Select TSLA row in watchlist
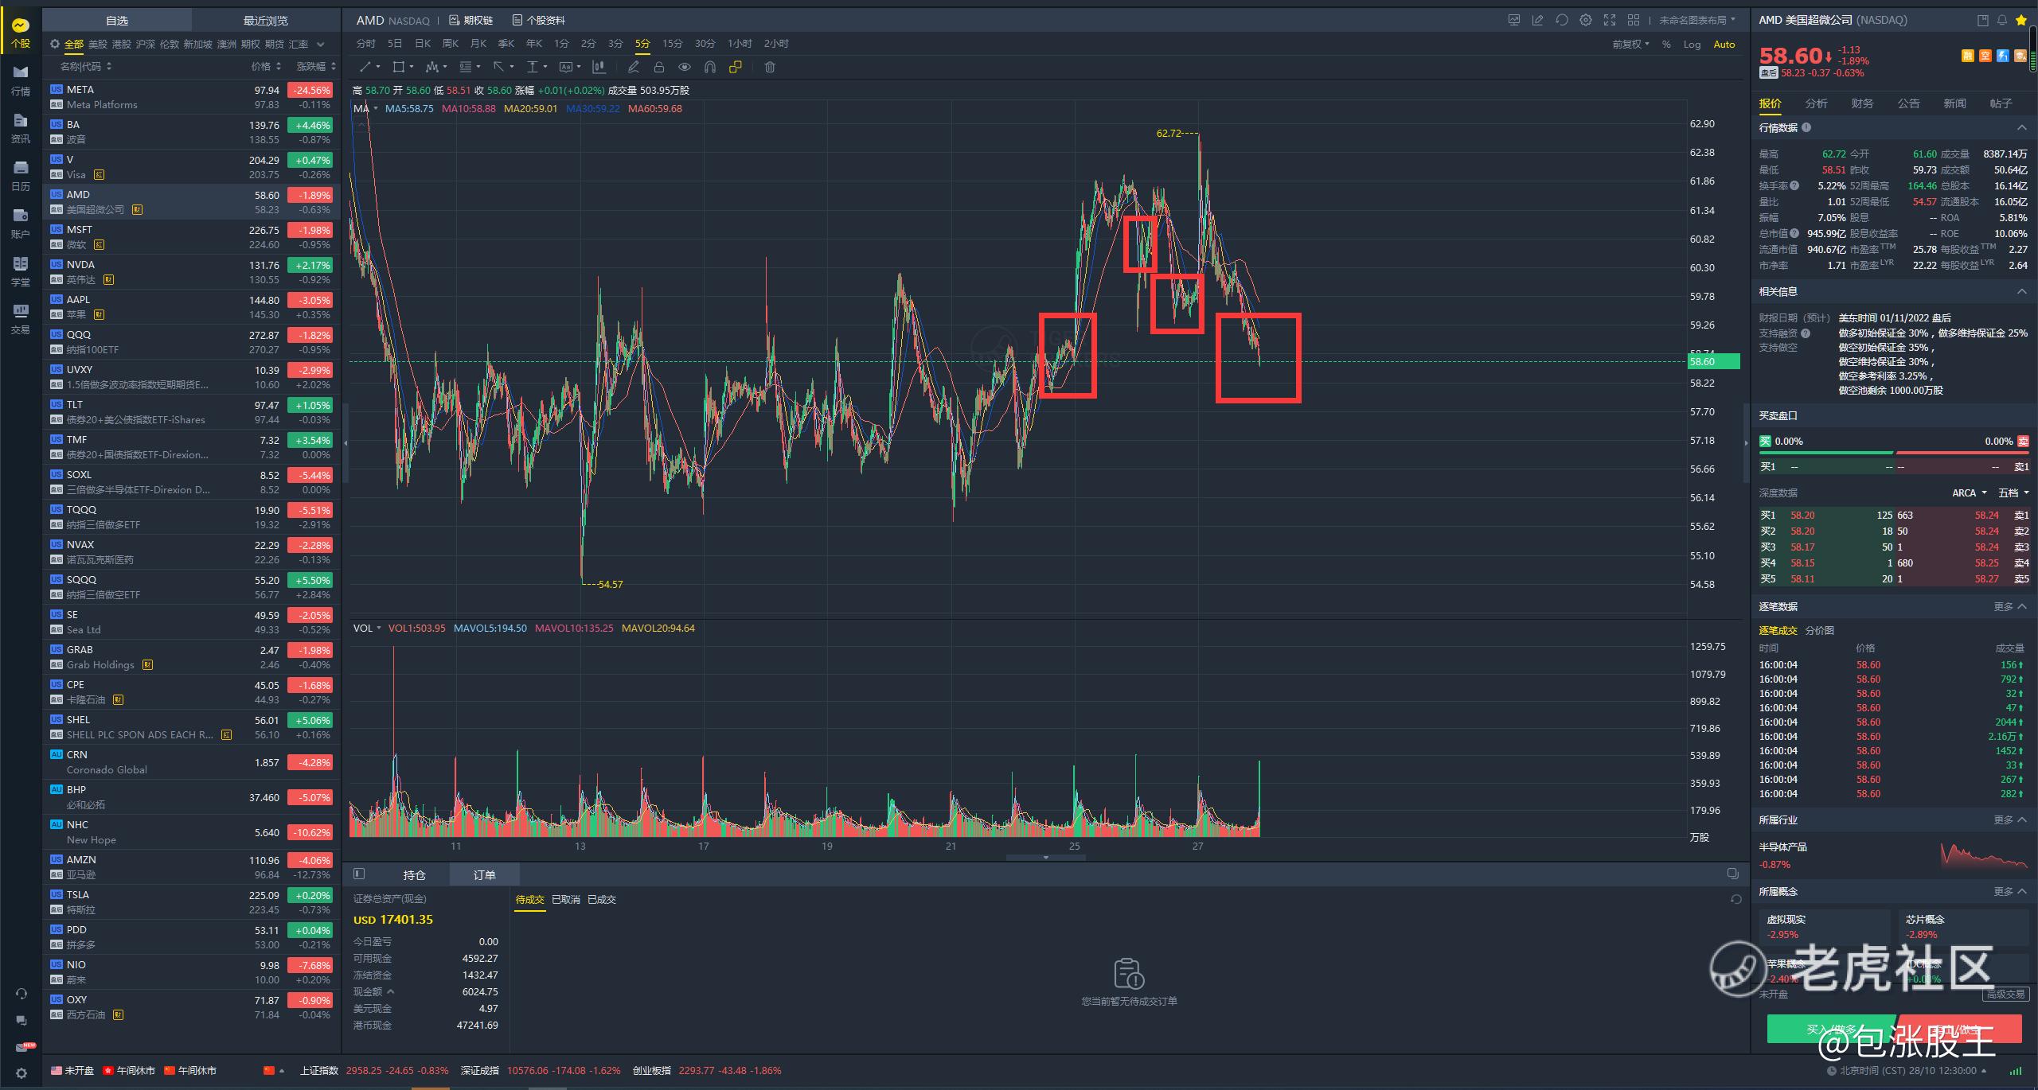The height and width of the screenshot is (1090, 2038). (x=191, y=902)
